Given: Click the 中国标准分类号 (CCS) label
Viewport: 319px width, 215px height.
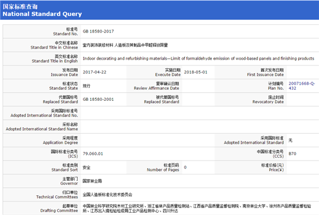Looking at the screenshot, I should click(270, 154).
